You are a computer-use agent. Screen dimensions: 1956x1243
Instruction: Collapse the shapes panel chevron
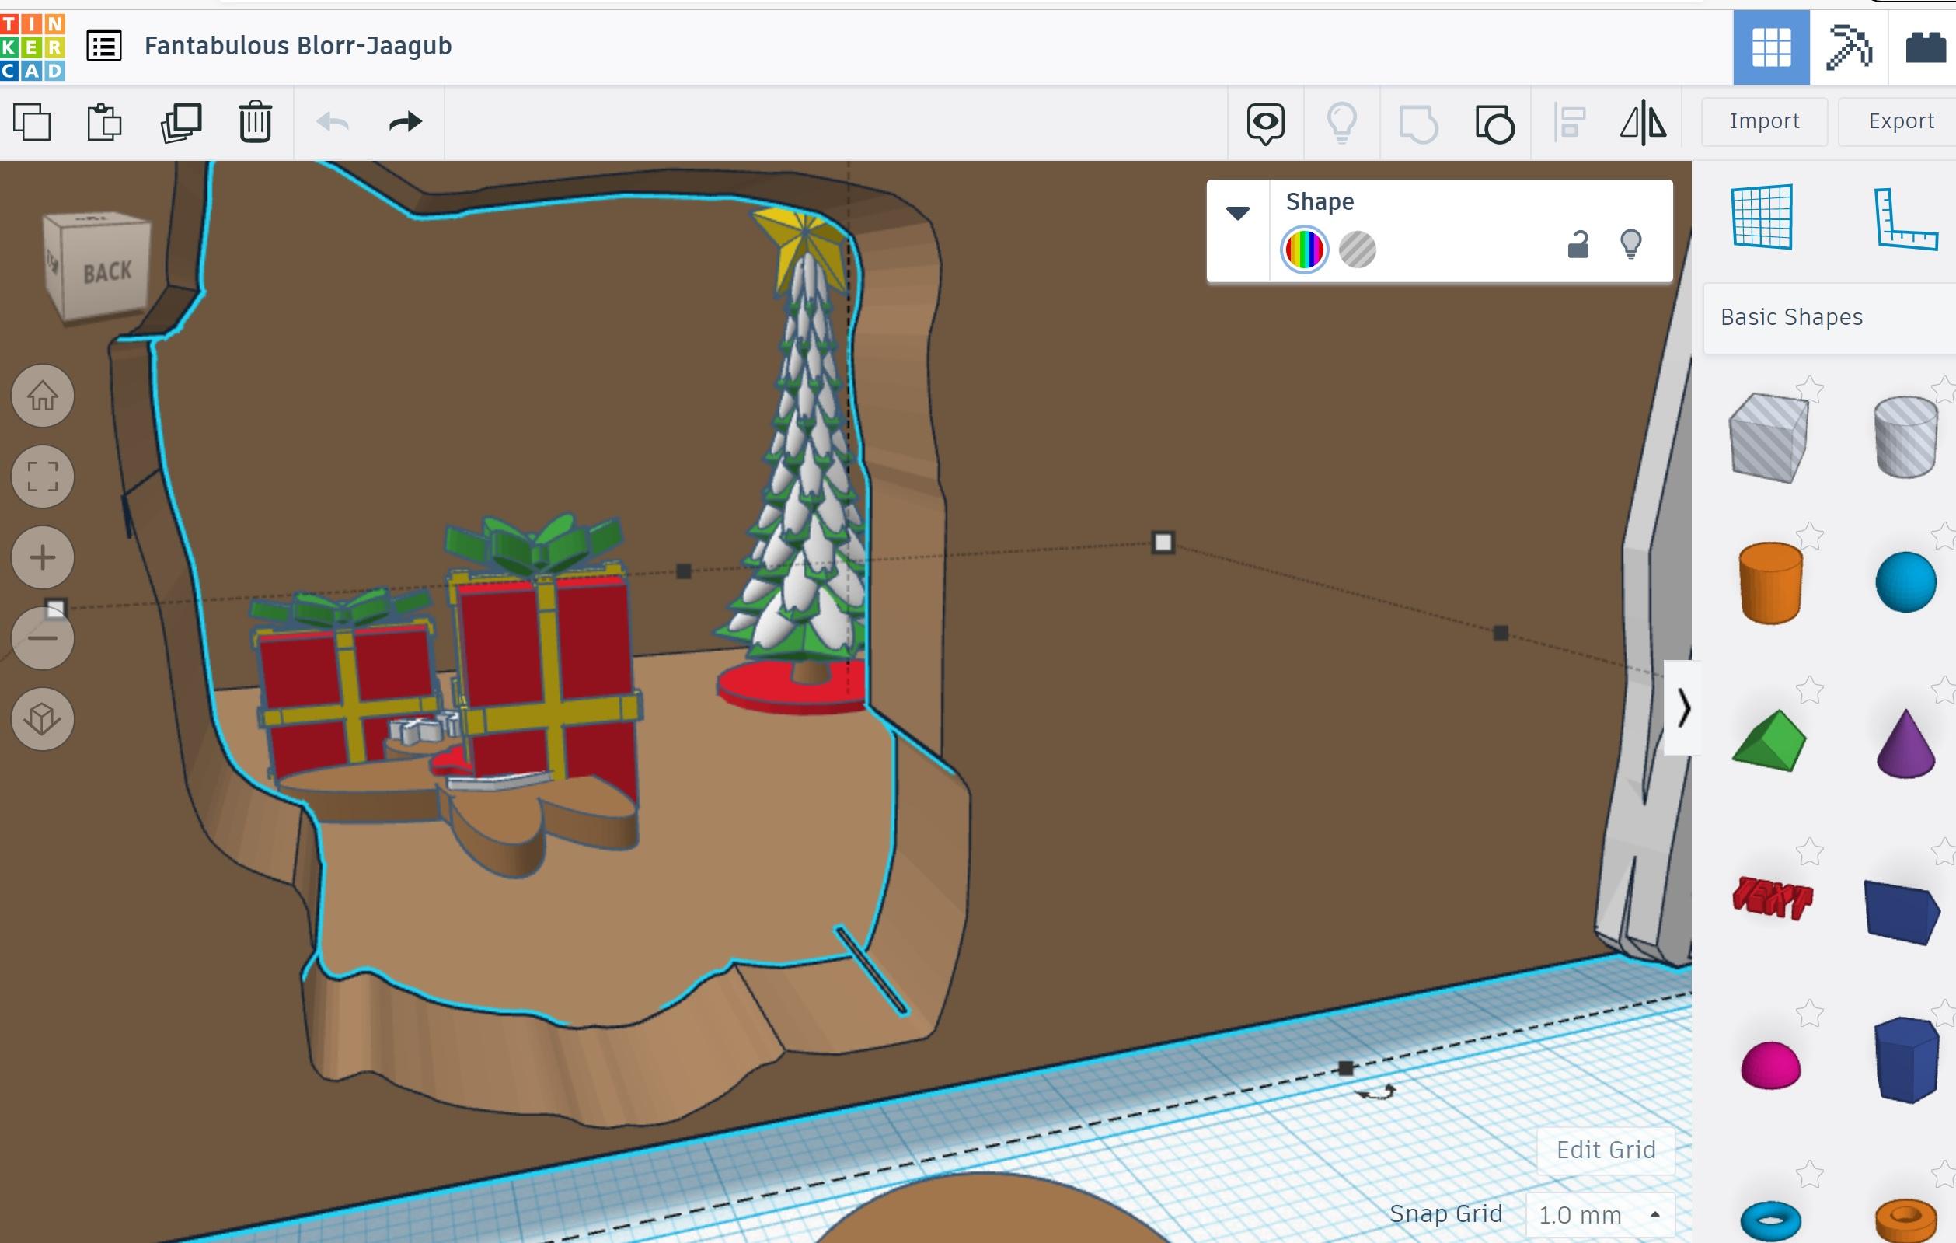1682,708
